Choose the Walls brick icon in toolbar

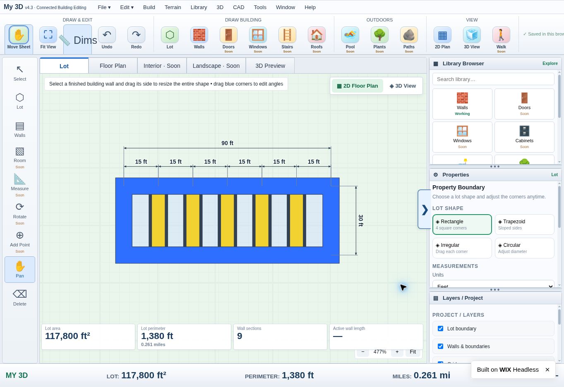[x=199, y=39]
